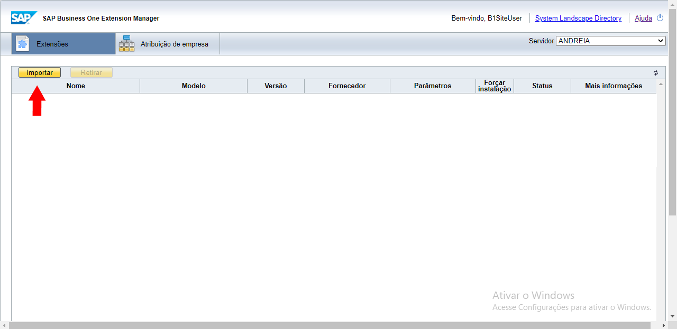The height and width of the screenshot is (329, 677).
Task: Click the table's scroll-up arrow
Action: click(661, 83)
